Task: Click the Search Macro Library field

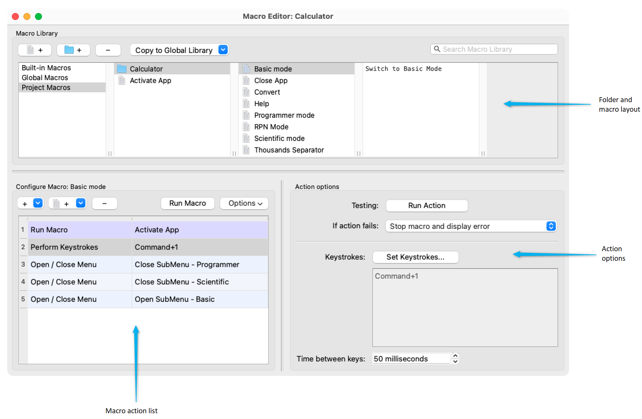Action: point(498,49)
